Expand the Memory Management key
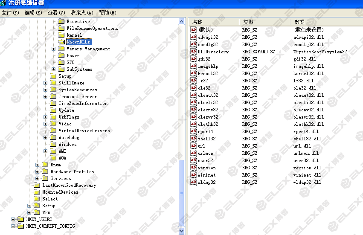The image size is (363, 235). click(x=54, y=49)
